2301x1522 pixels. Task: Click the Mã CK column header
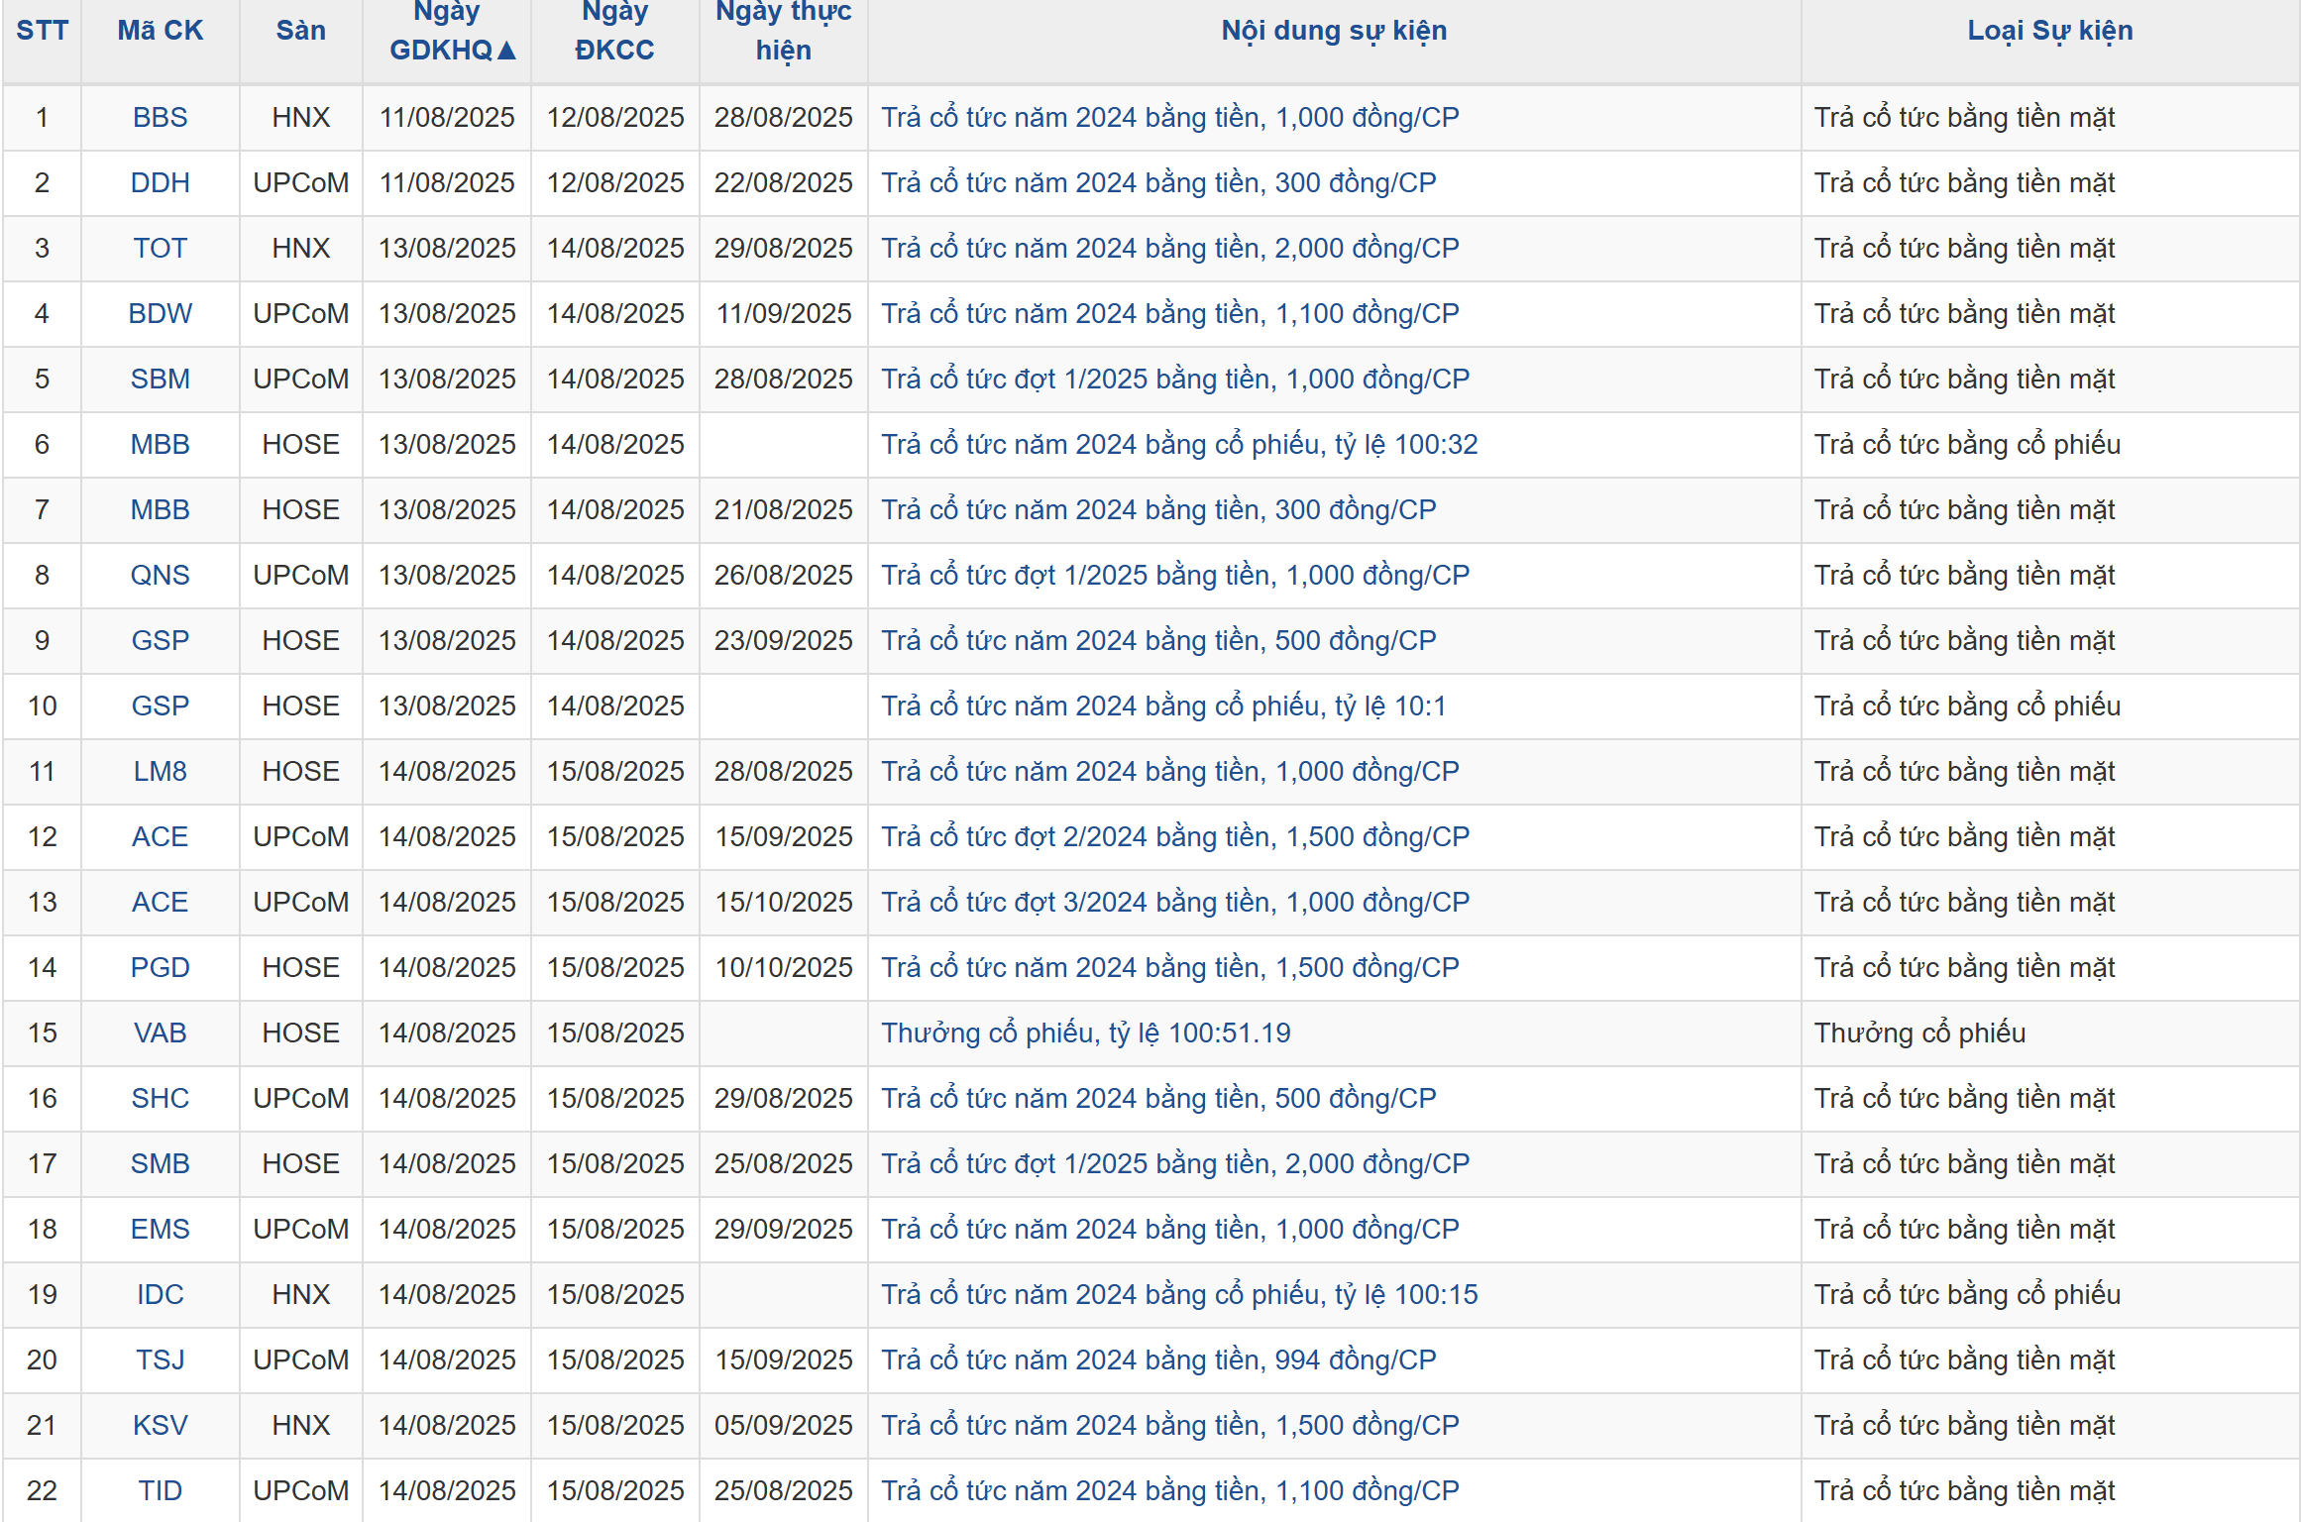point(160,31)
